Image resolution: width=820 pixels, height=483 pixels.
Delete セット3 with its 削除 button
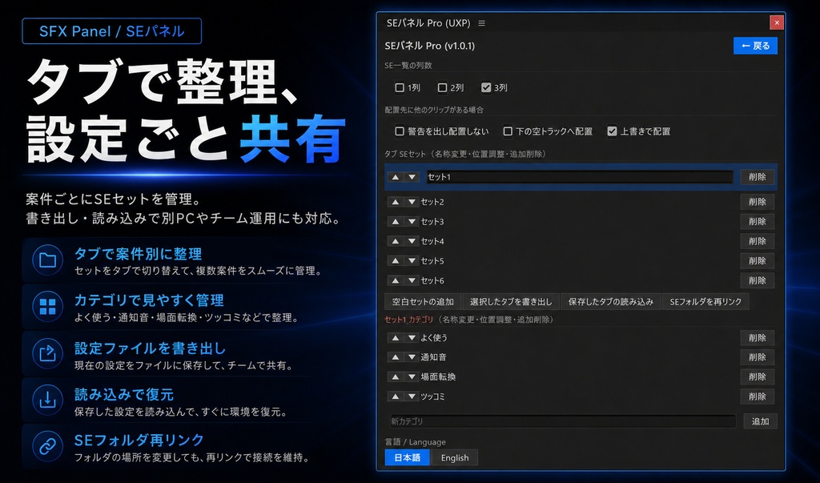(x=758, y=221)
